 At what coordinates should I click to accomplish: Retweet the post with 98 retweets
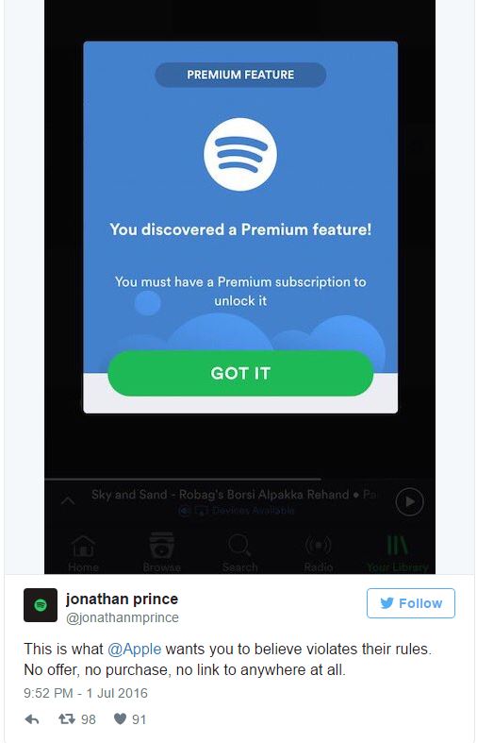(x=76, y=719)
